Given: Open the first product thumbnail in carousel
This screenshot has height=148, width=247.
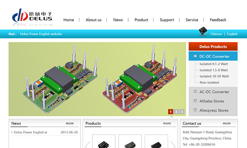Looking at the screenshot, I should click(104, 141).
